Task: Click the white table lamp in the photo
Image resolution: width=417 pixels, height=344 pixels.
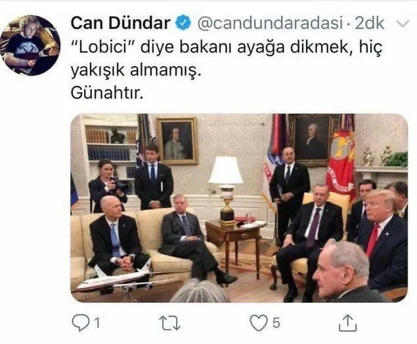Action: point(226,187)
